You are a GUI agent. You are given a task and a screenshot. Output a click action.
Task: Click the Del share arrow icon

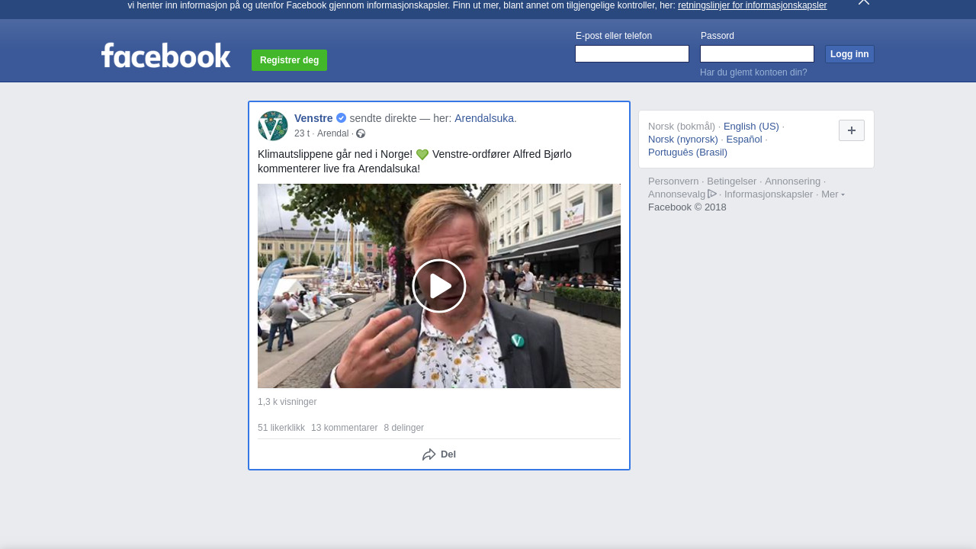(x=429, y=454)
